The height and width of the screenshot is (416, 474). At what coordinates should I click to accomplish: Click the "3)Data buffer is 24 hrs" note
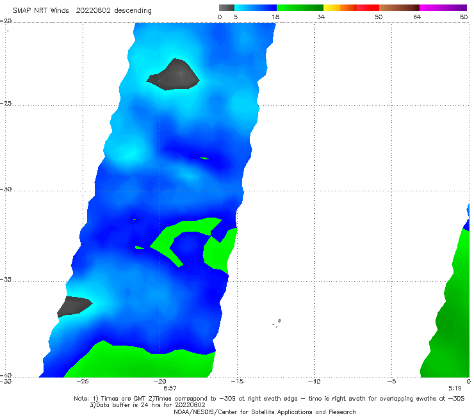[147, 405]
